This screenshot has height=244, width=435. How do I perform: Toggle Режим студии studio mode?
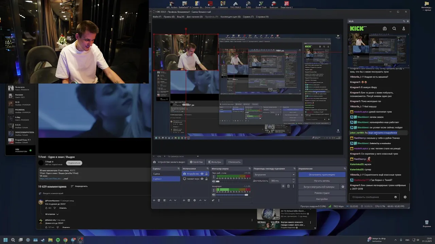321,193
